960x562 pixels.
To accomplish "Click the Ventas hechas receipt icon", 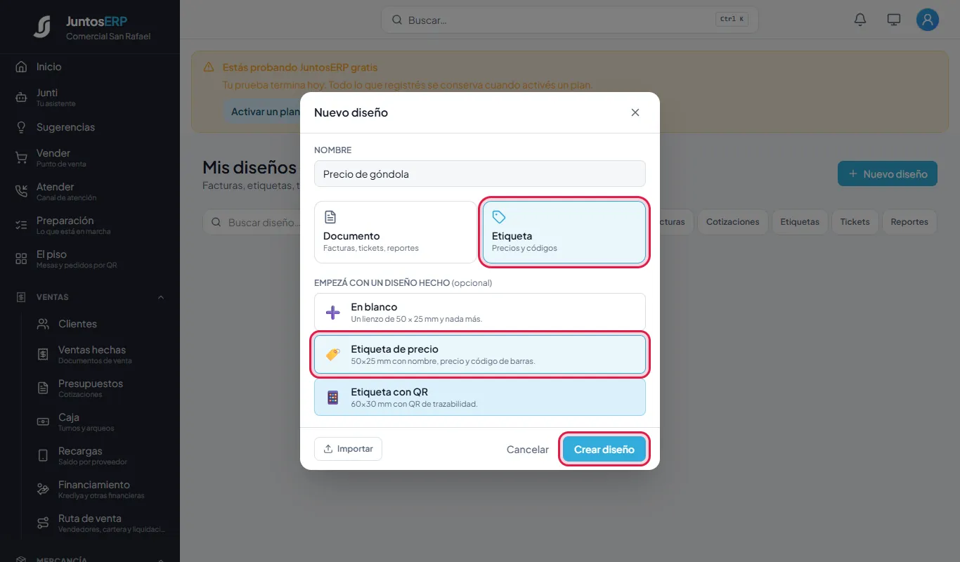I will (43, 355).
